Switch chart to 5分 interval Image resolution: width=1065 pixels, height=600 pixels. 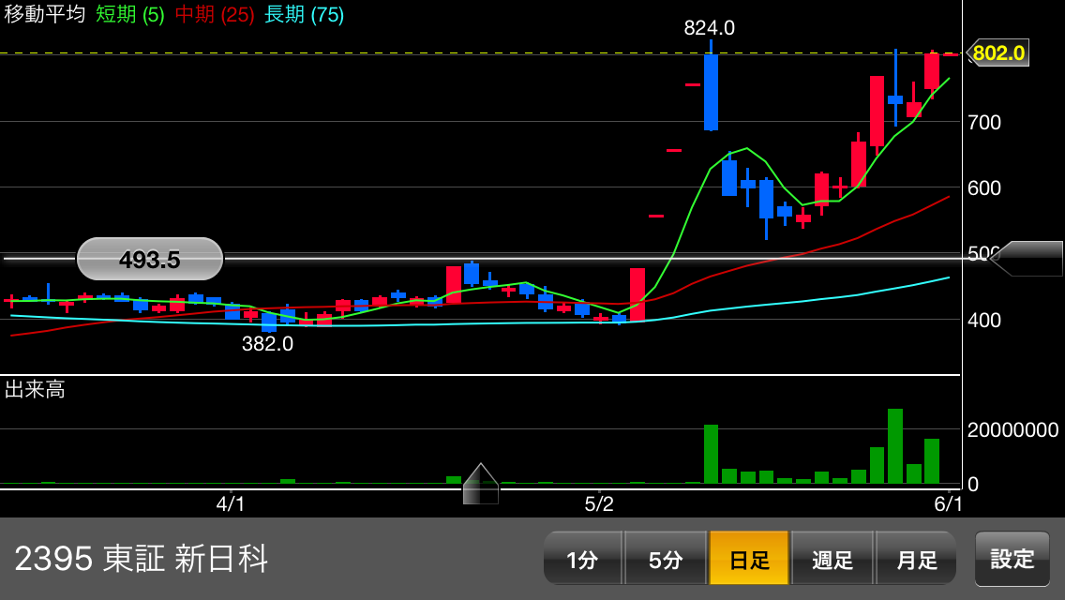click(665, 559)
